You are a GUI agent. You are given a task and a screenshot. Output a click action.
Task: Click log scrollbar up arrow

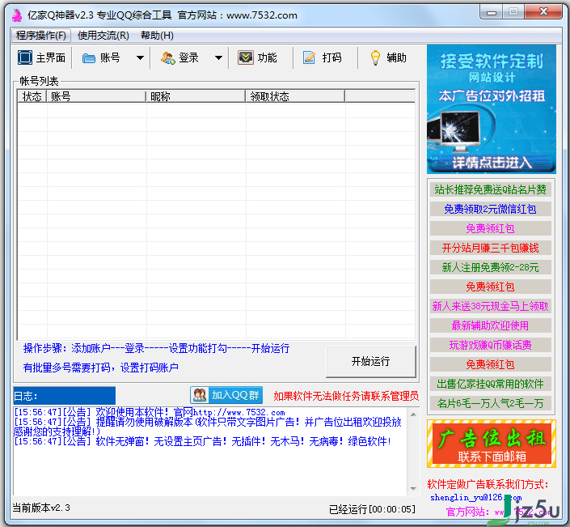413,414
